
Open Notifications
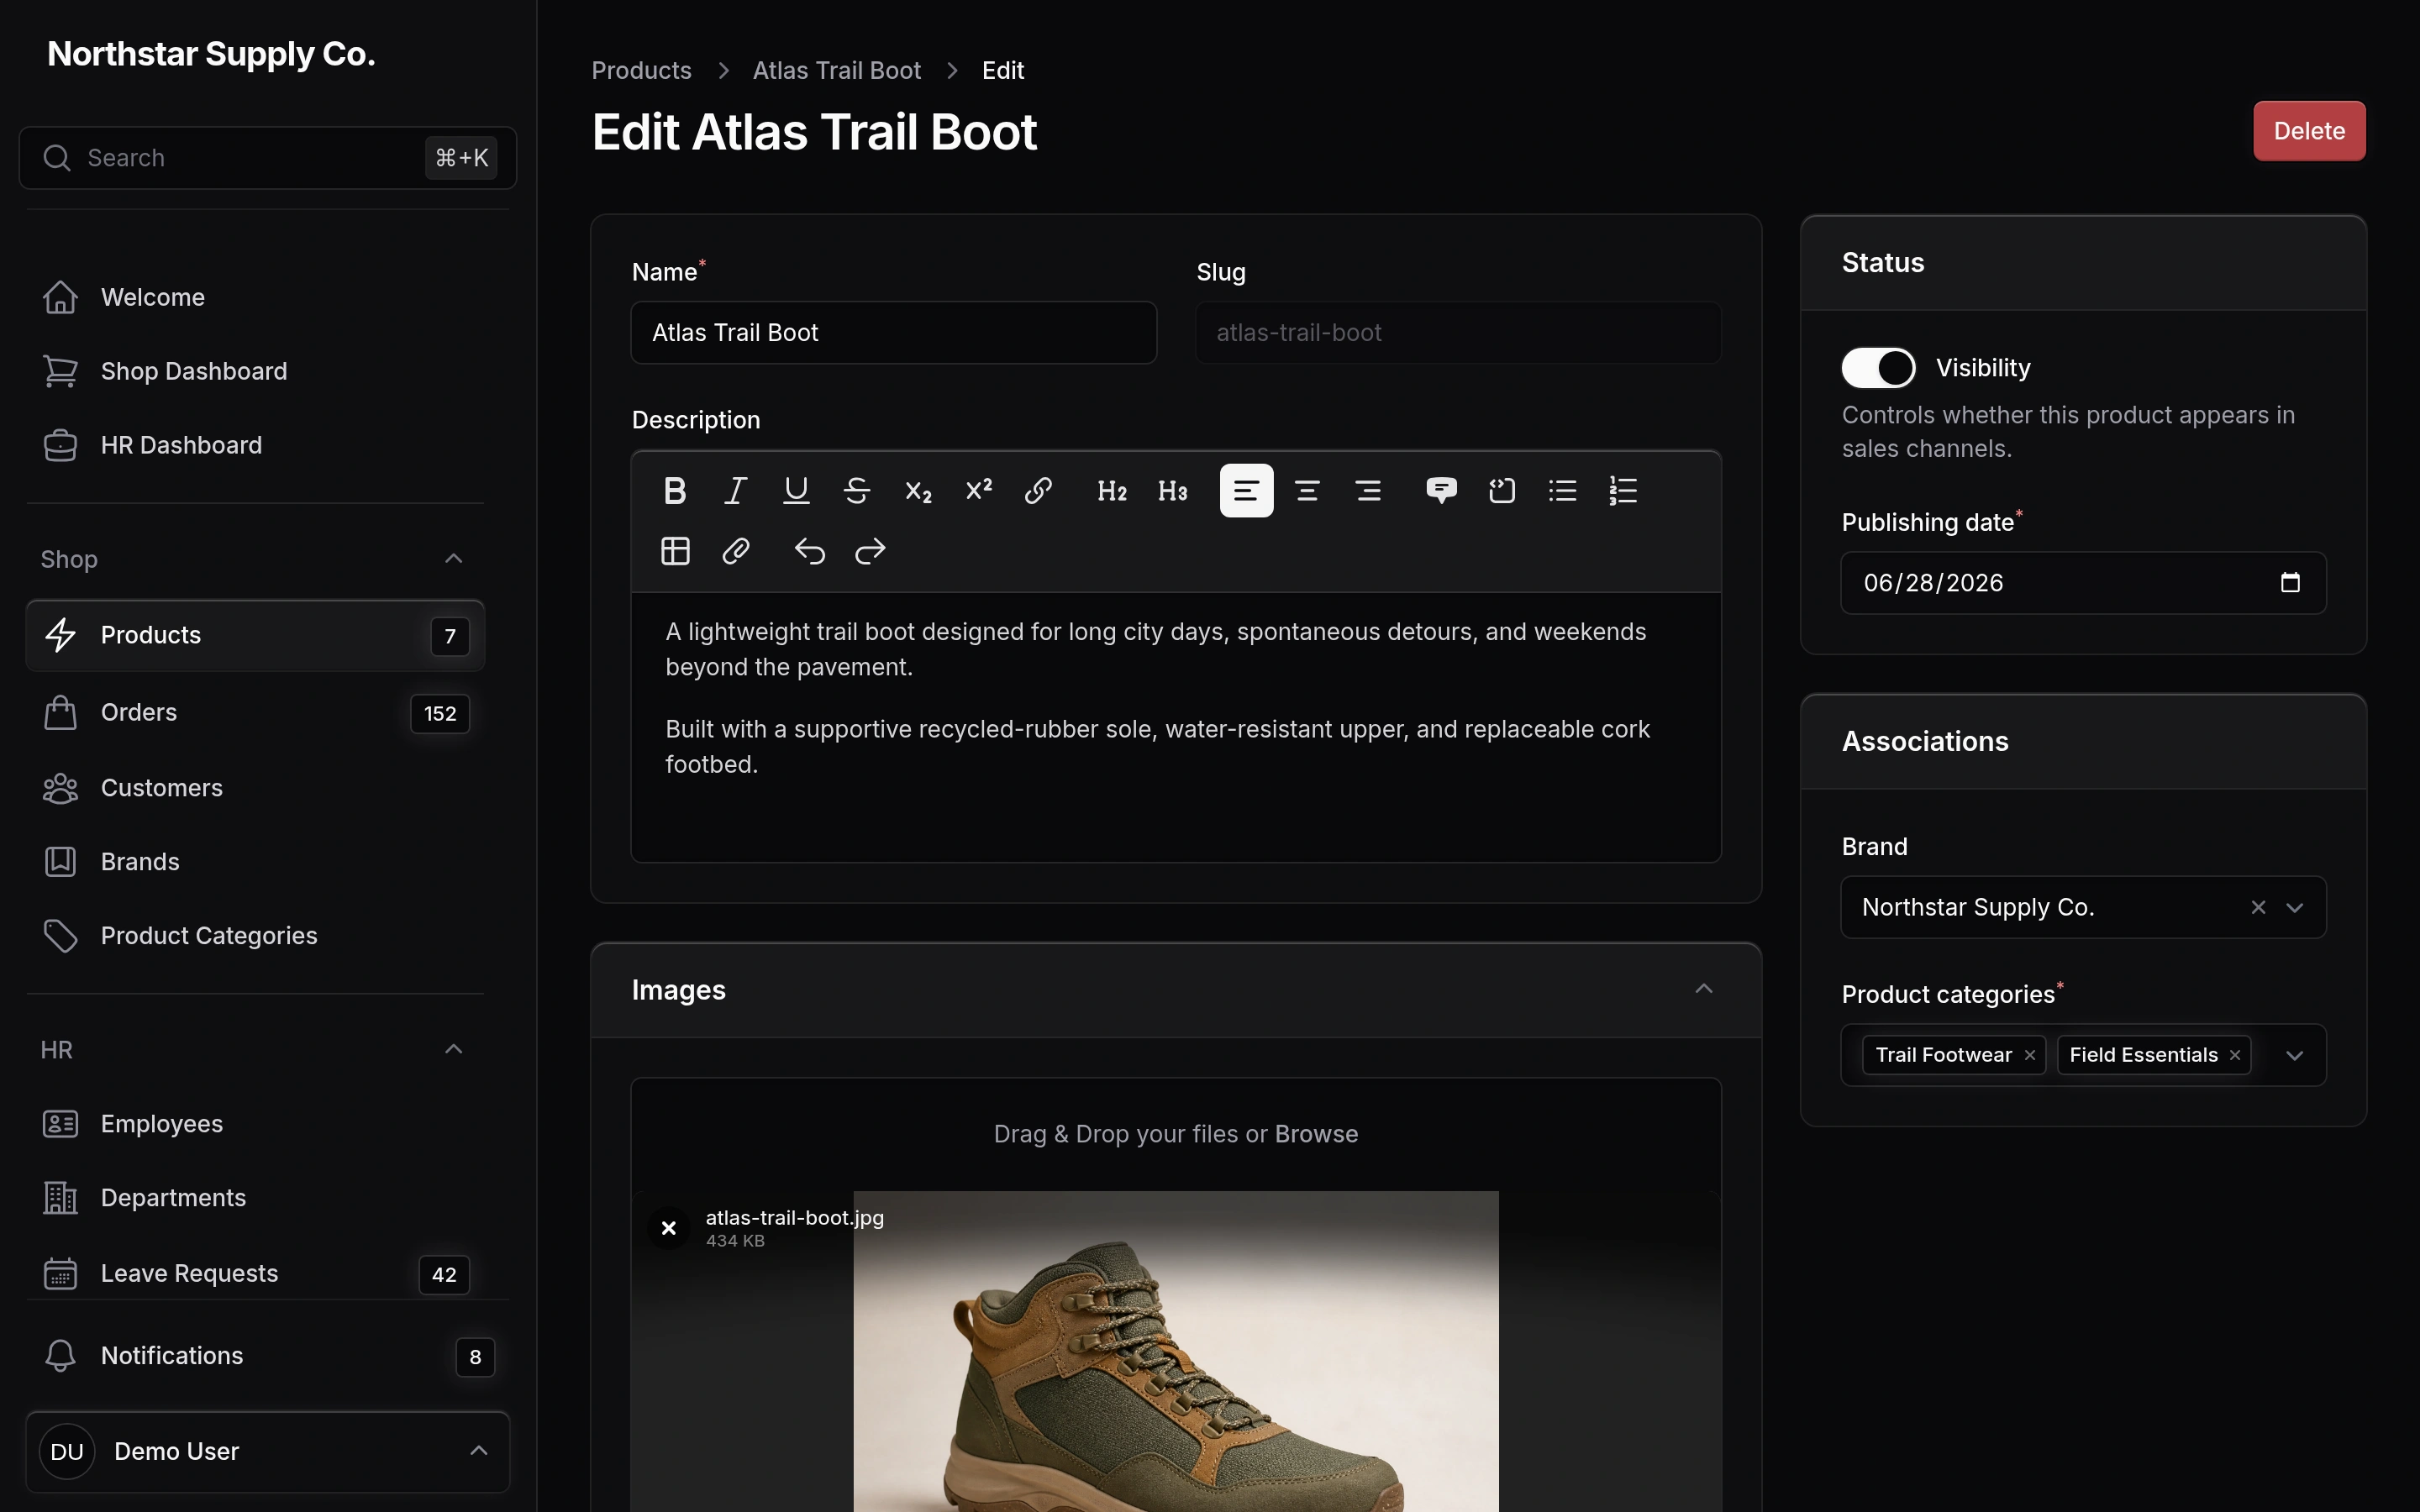point(268,1356)
